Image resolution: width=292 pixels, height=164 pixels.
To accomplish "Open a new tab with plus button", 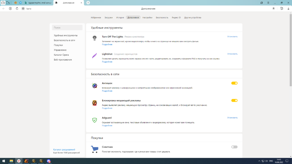I will coord(88,3).
